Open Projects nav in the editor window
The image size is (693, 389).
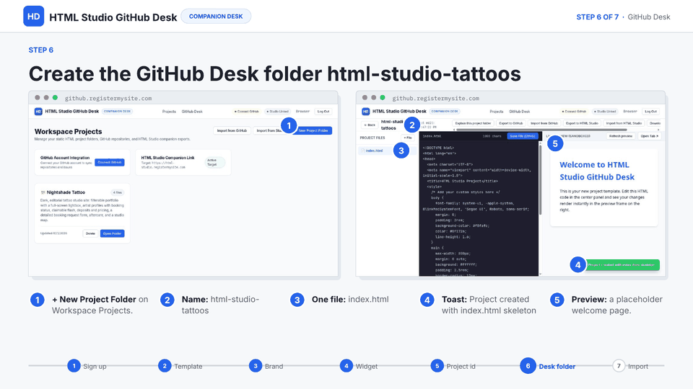[497, 112]
